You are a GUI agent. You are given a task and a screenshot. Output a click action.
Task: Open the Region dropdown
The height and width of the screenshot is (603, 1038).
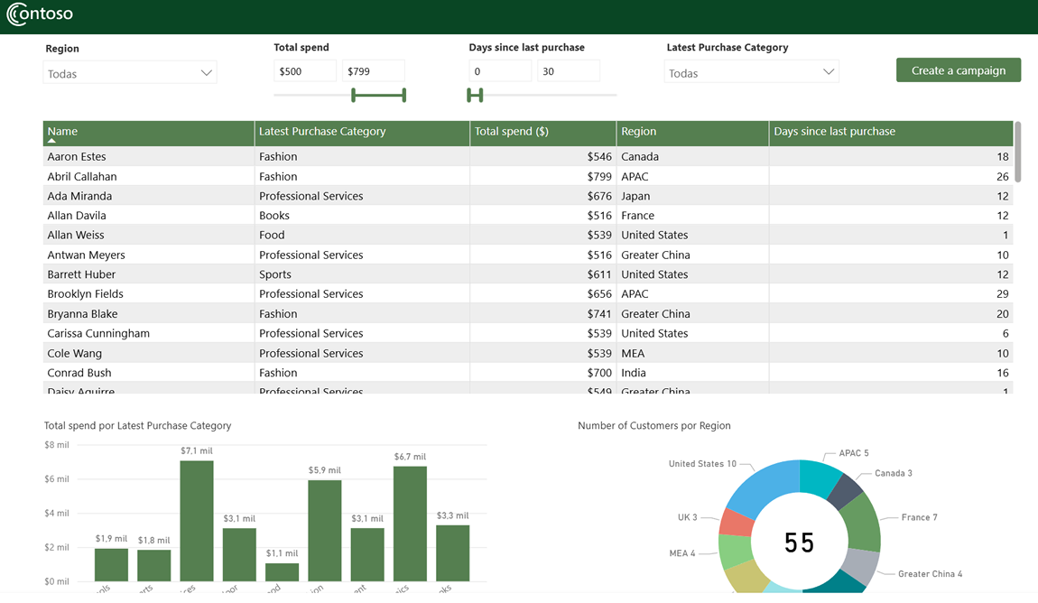pos(130,74)
